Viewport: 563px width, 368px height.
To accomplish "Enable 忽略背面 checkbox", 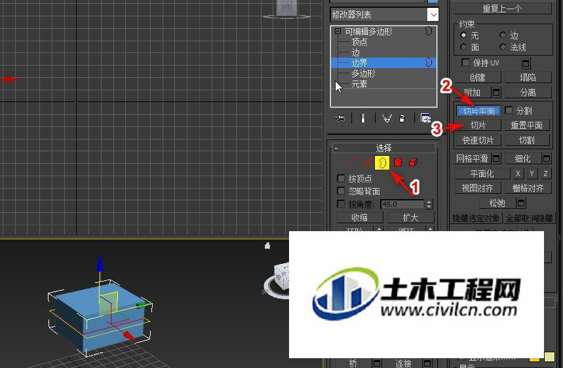I will click(x=341, y=191).
